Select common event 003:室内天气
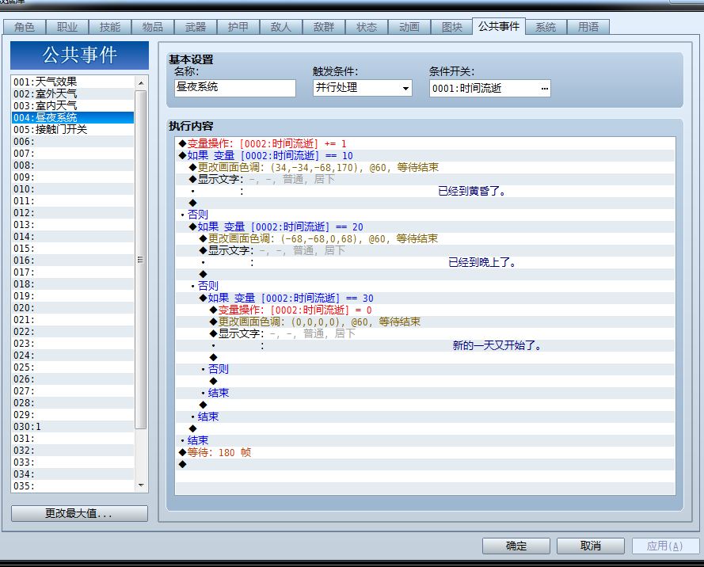Screen dimensions: 704x567 tap(73, 105)
